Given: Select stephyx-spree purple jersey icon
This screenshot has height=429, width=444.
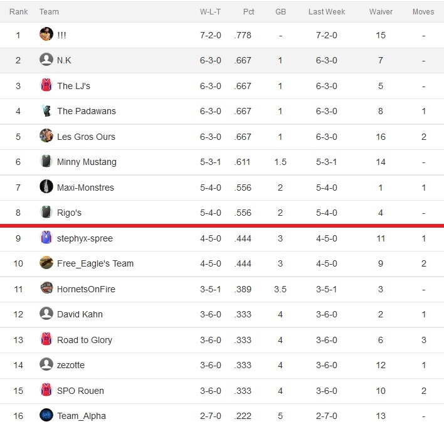Looking at the screenshot, I should pyautogui.click(x=46, y=237).
